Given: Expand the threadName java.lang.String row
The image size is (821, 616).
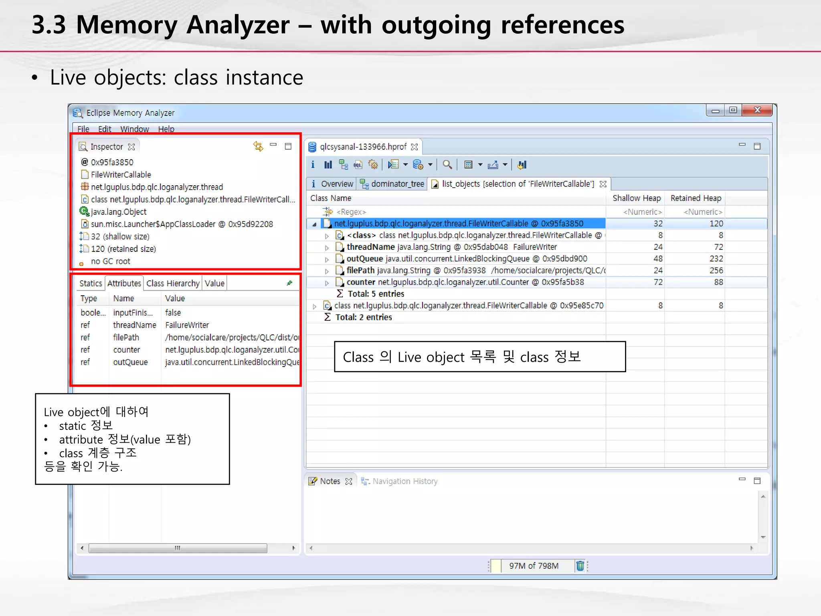Looking at the screenshot, I should pyautogui.click(x=327, y=248).
